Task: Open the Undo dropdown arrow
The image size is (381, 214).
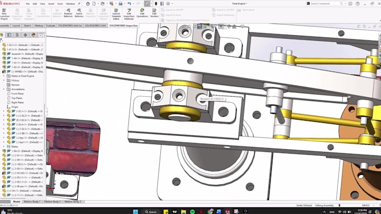Action: coord(133,4)
